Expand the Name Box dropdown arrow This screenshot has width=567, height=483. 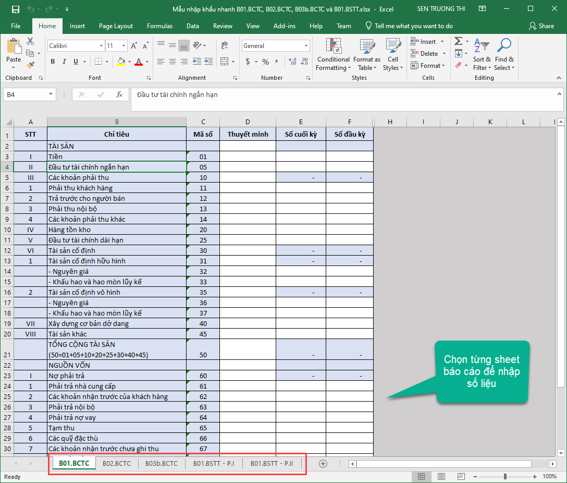click(51, 94)
